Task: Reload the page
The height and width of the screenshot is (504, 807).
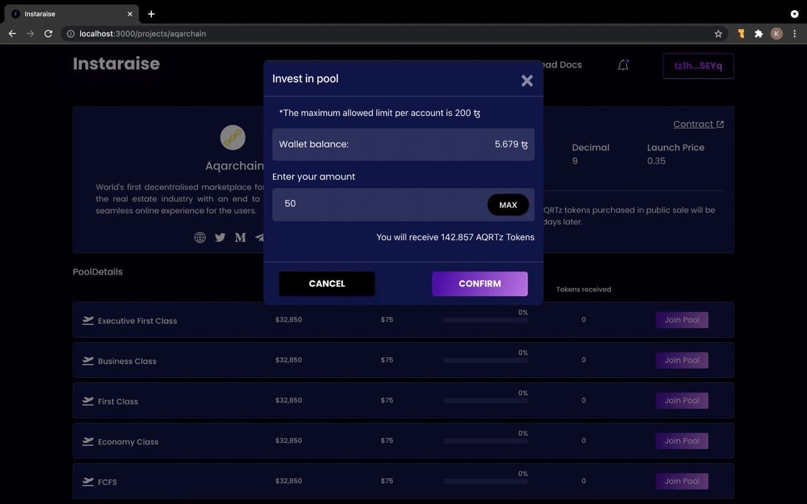Action: click(48, 33)
